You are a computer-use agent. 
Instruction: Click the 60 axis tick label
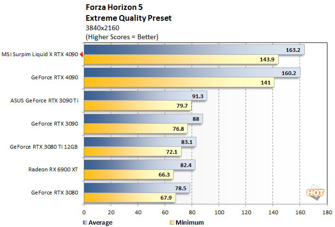click(x=165, y=212)
